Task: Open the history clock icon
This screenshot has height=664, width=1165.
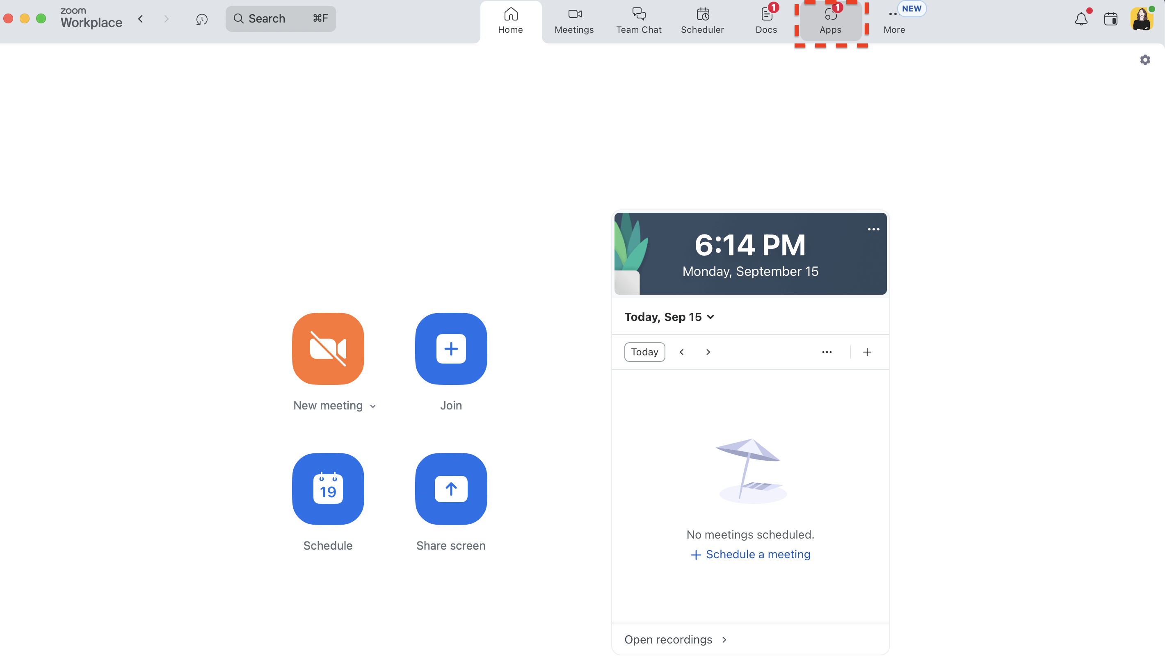Action: (x=202, y=19)
